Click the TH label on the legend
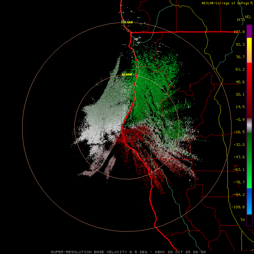The height and width of the screenshot is (254, 254). click(x=242, y=220)
